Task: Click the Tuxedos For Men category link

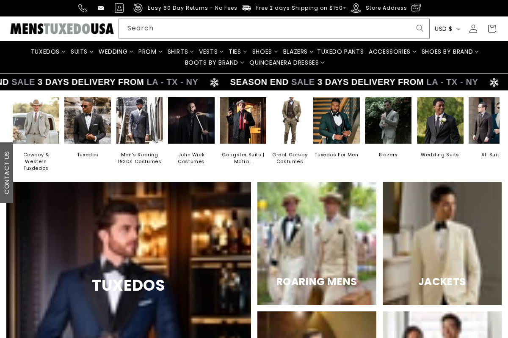Action: pos(336,155)
